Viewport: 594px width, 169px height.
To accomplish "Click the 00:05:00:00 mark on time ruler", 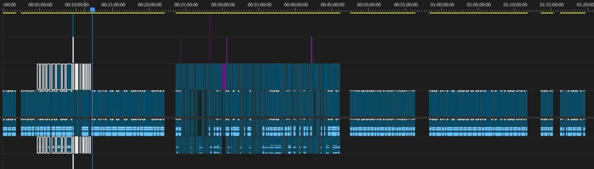I will coord(40,4).
